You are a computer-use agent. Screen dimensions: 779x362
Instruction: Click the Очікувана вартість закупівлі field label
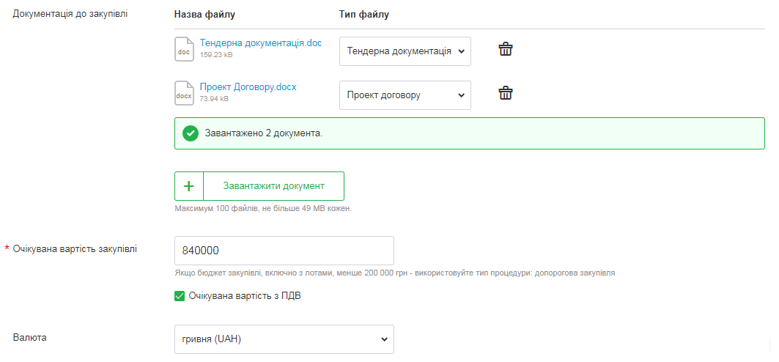point(75,248)
